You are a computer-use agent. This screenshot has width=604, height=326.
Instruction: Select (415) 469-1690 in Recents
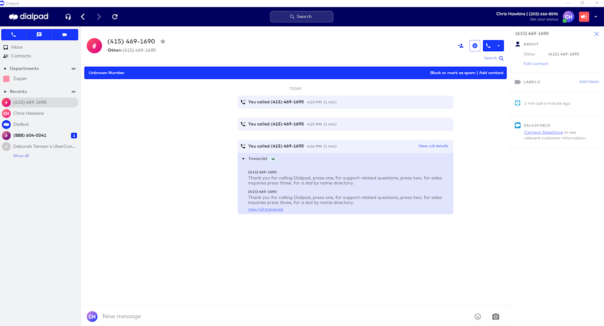coord(40,102)
